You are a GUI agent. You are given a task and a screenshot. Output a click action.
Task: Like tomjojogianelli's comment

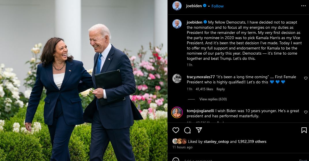coord(306,112)
